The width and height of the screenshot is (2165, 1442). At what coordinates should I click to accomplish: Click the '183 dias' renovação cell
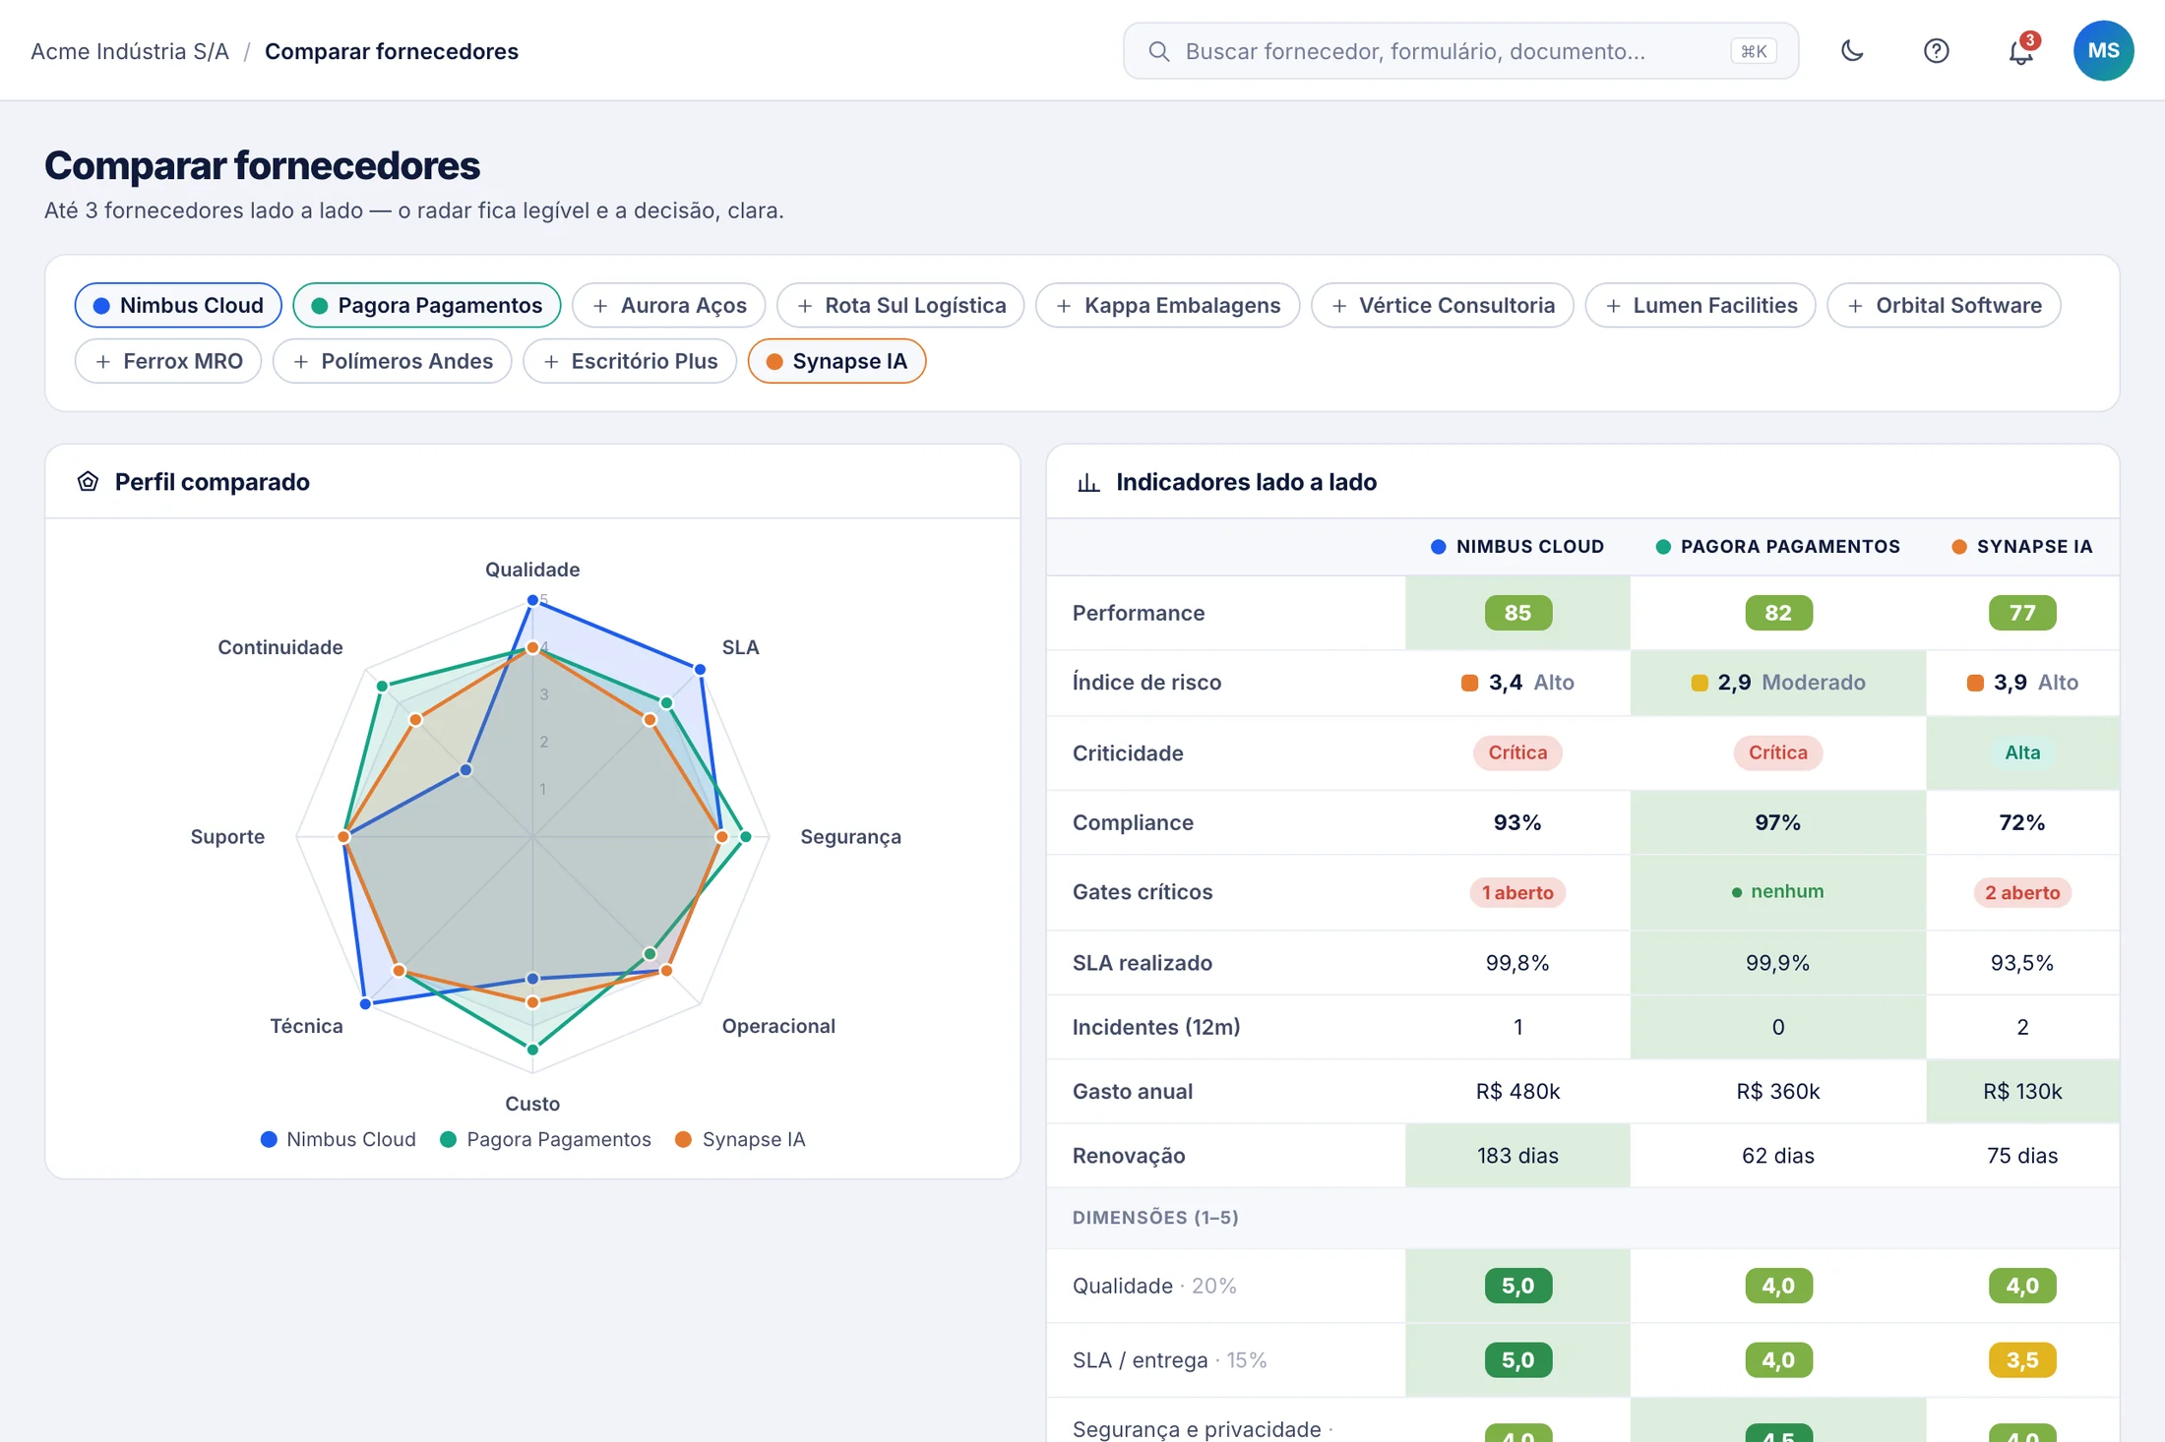(x=1517, y=1155)
